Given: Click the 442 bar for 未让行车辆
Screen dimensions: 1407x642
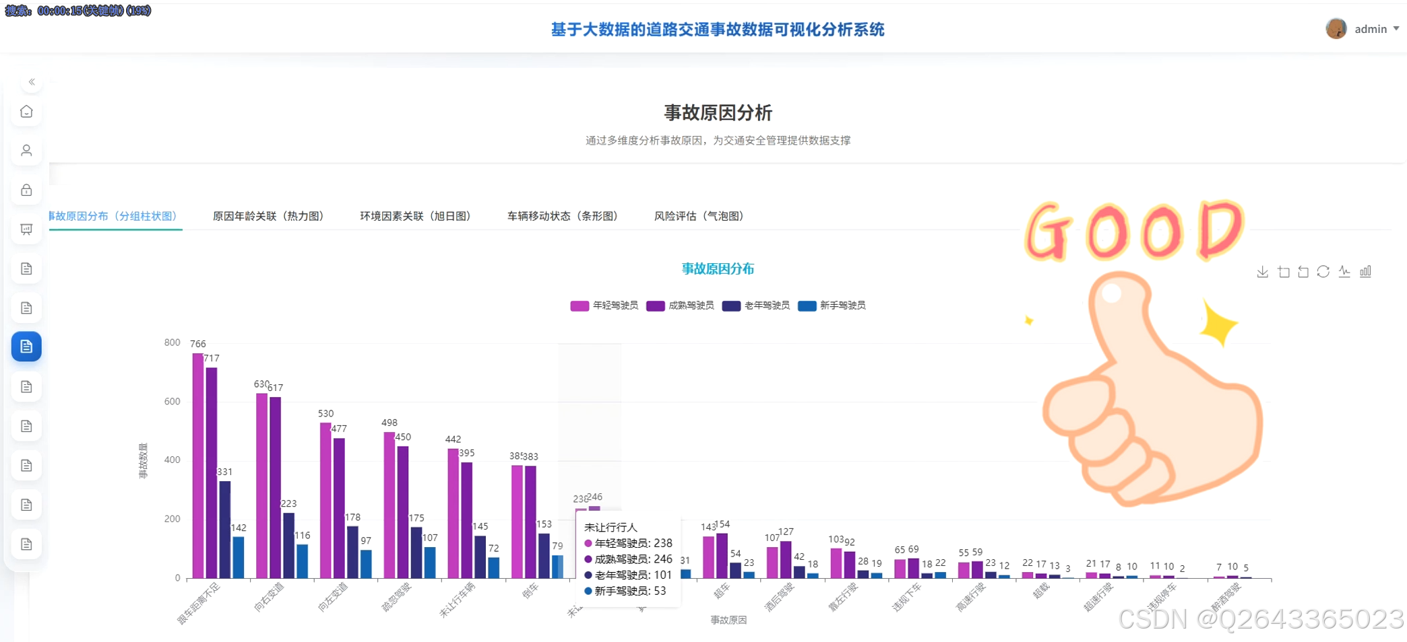Looking at the screenshot, I should click(453, 513).
